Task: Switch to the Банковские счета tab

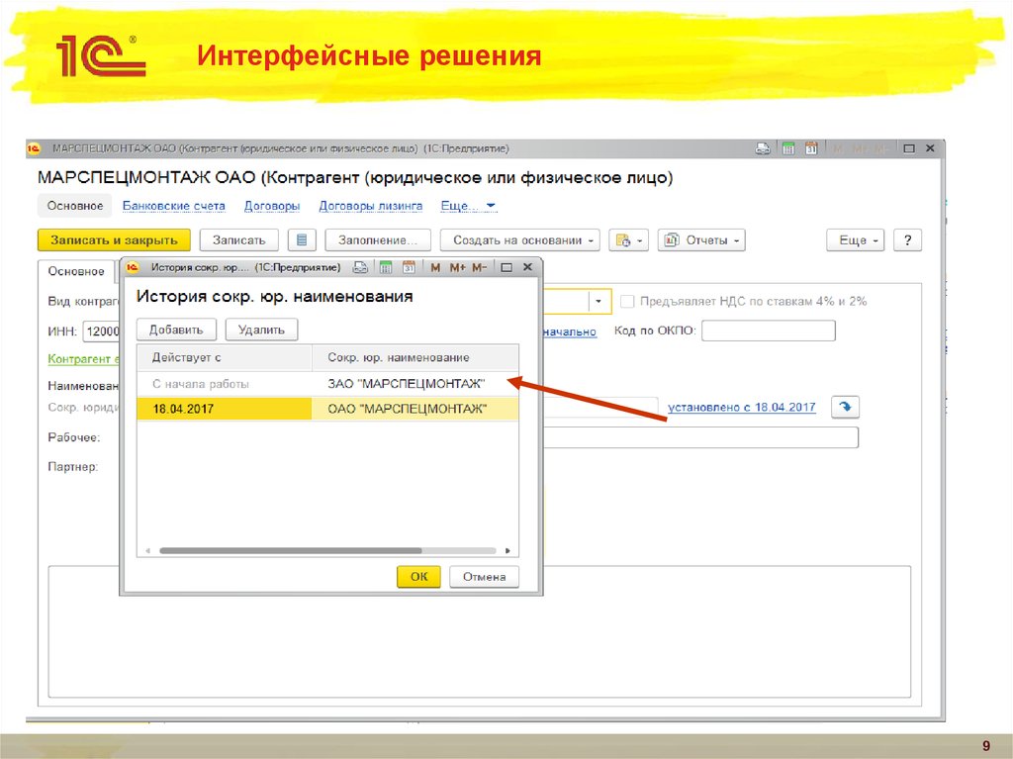Action: click(173, 206)
